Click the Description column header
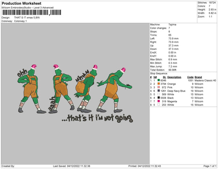Image resolution: width=218 pixels, height=169 pixels. coord(174,77)
